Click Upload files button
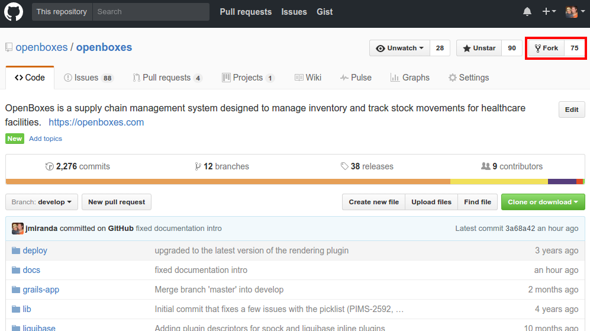The width and height of the screenshot is (590, 331). [431, 203]
